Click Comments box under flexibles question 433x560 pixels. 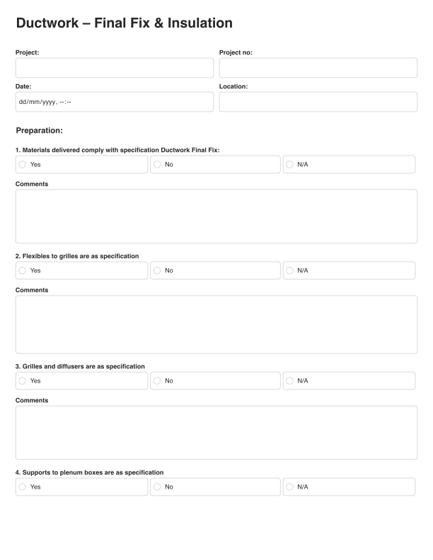coord(216,324)
